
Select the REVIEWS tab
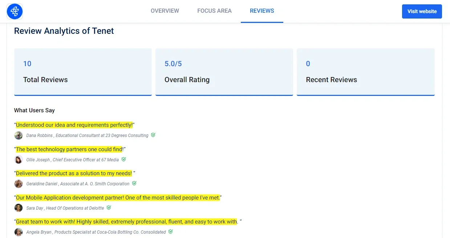tap(262, 11)
